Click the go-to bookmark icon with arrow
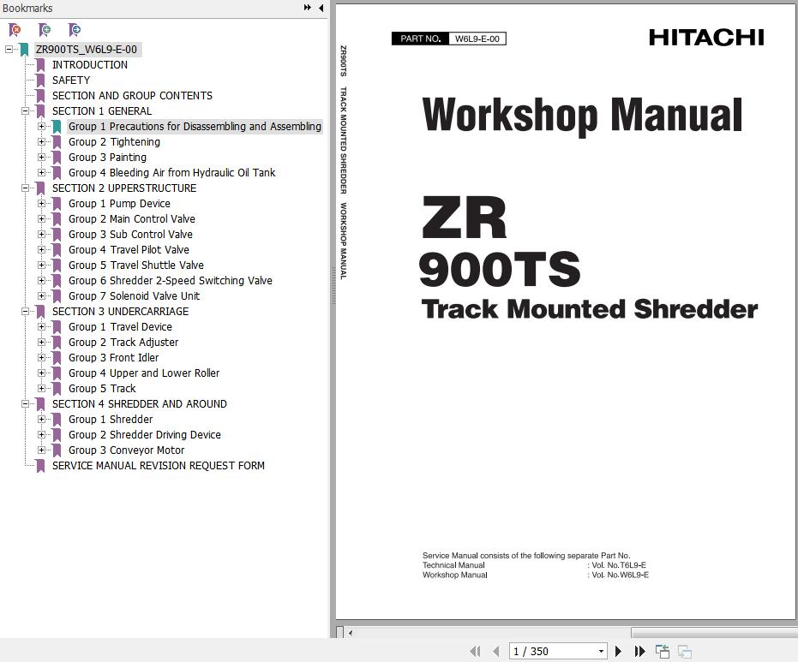This screenshot has height=662, width=798. click(75, 29)
